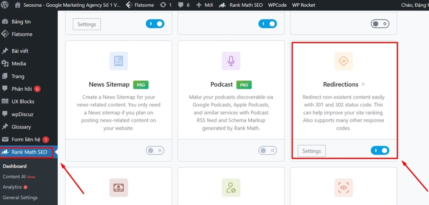429x205 pixels.
Task: Disable the Redirections module toggle
Action: (380, 150)
